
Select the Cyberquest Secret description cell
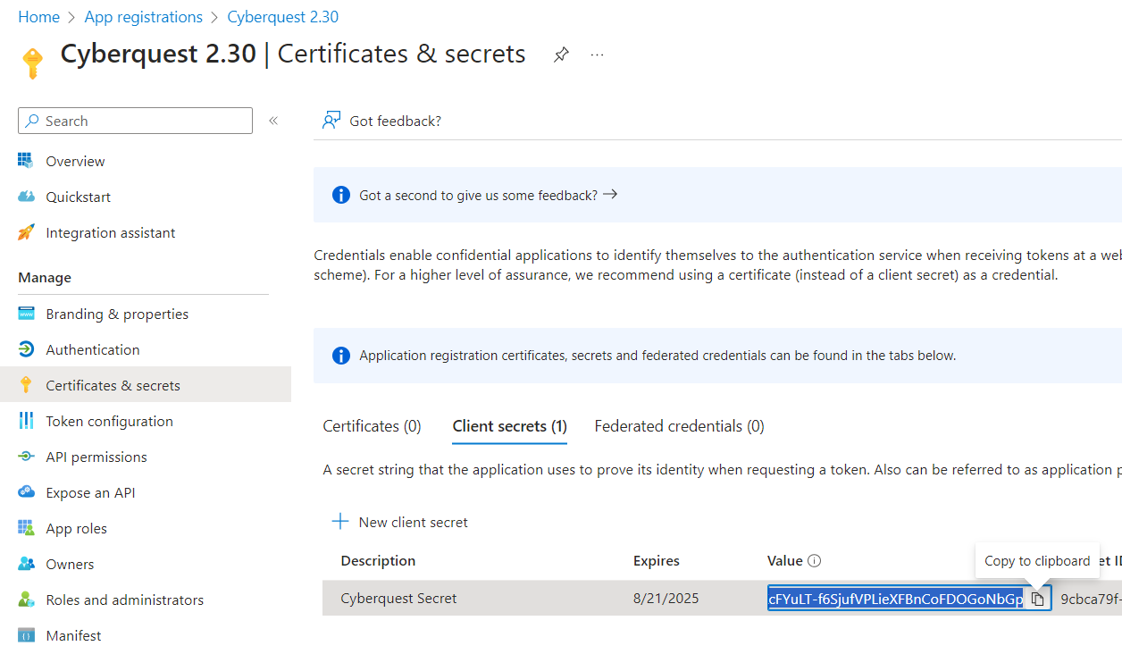[398, 599]
